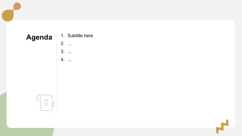Click the fourth agenda item ellipsis
242x136 pixels.
pos(69,60)
